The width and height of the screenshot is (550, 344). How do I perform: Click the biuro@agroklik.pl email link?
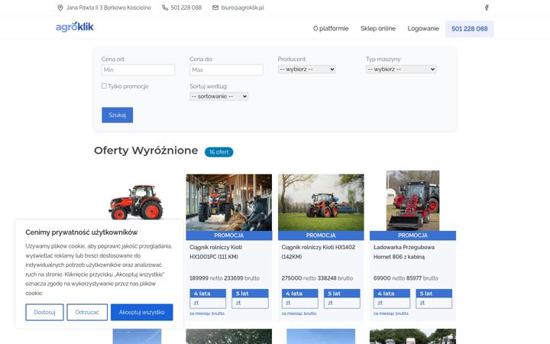coord(242,8)
